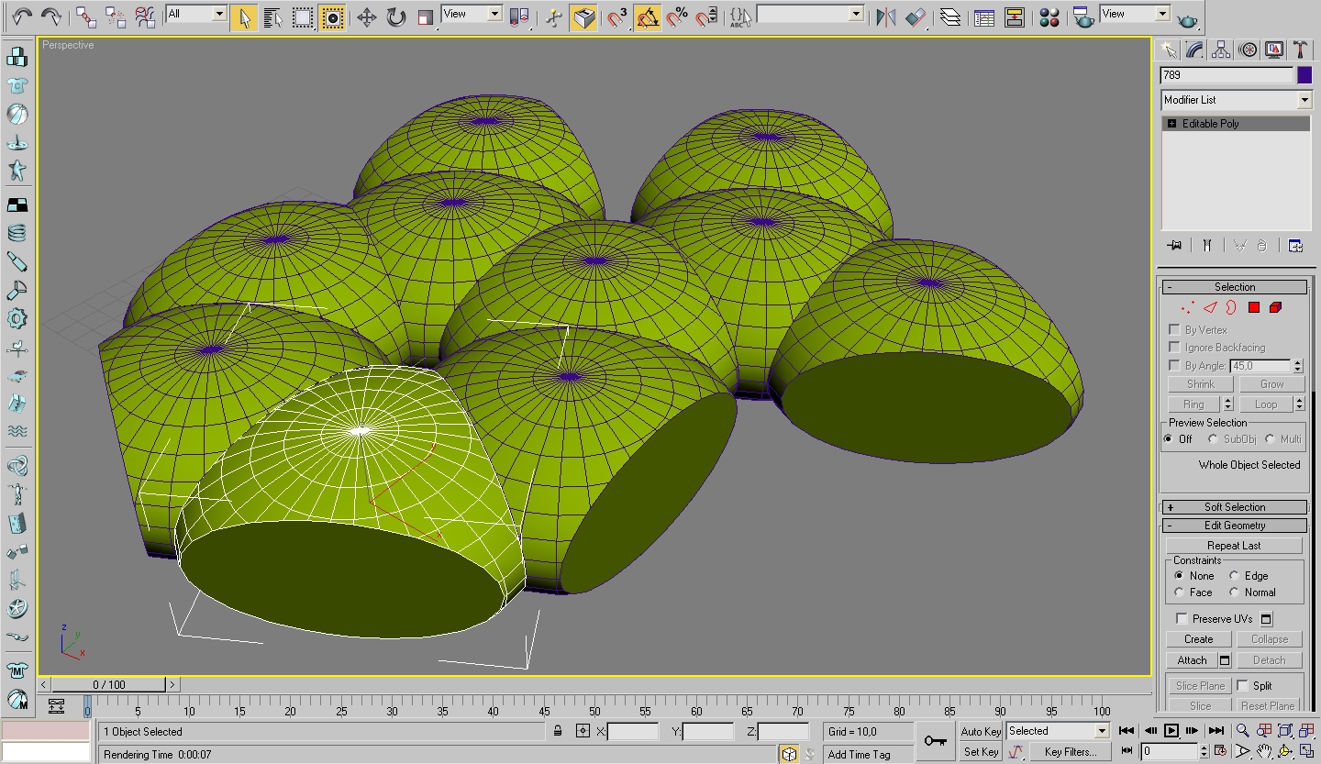Choose the Face constraint option
Viewport: 1321px width, 764px height.
[x=1179, y=592]
